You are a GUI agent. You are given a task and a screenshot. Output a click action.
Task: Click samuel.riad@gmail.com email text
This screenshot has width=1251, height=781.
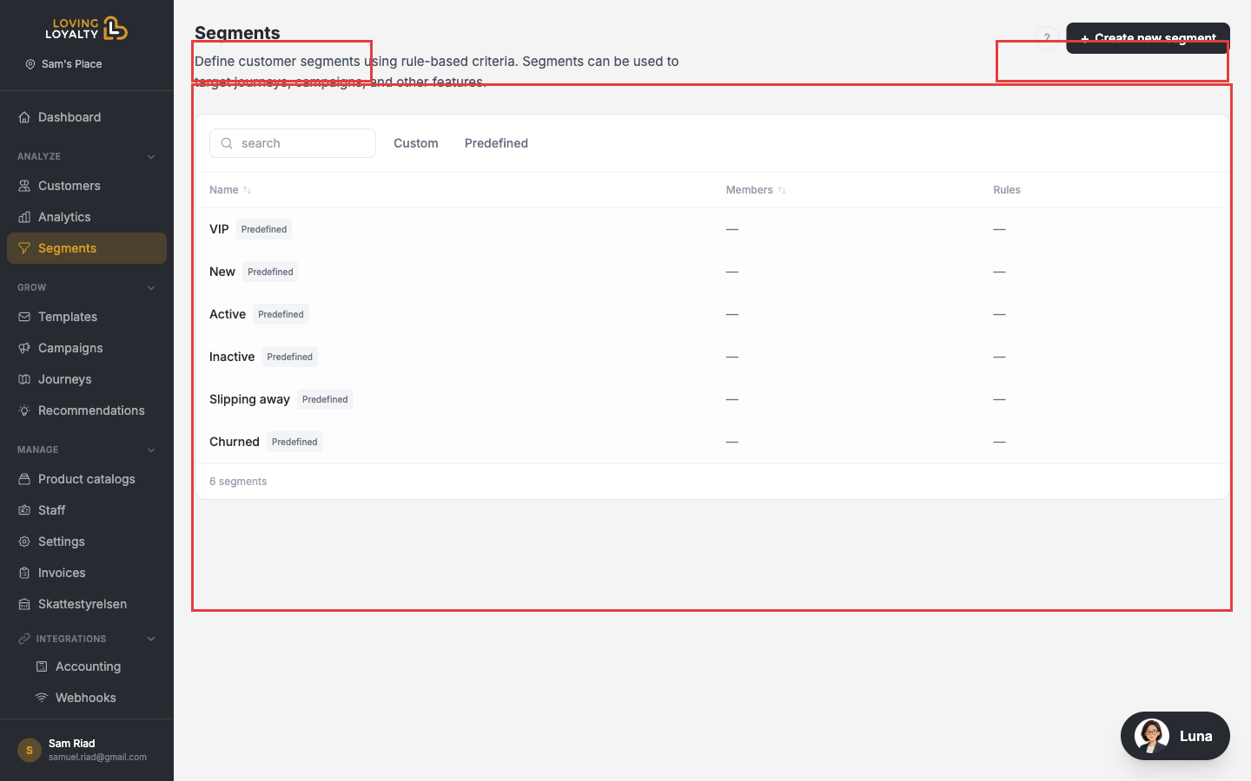97,758
